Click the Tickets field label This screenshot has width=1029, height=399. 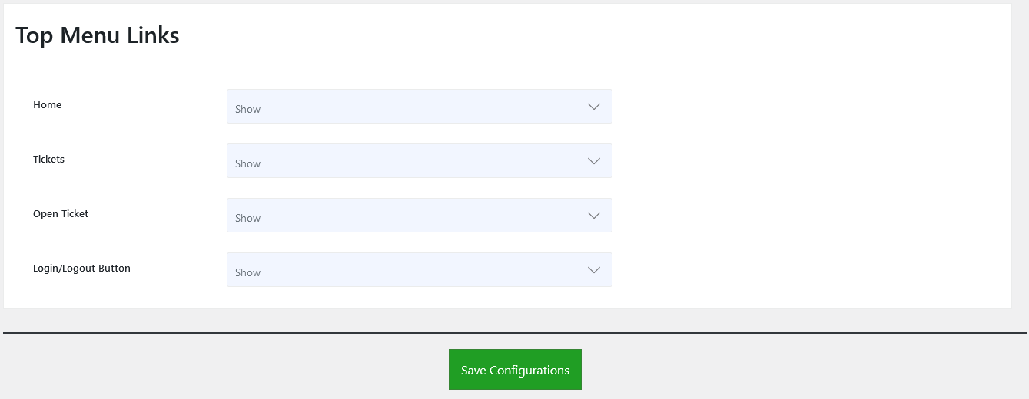48,160
